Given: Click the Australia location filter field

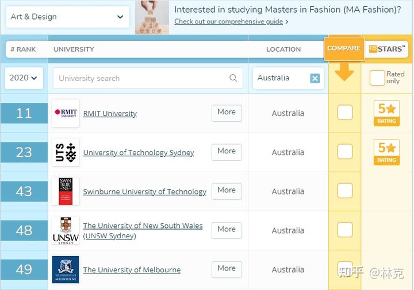Looking at the screenshot, I should 288,78.
